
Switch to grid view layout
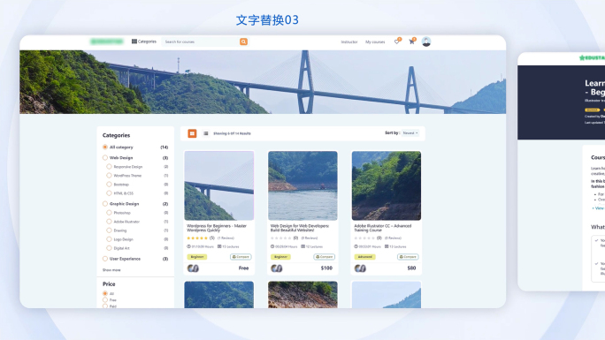click(x=192, y=133)
